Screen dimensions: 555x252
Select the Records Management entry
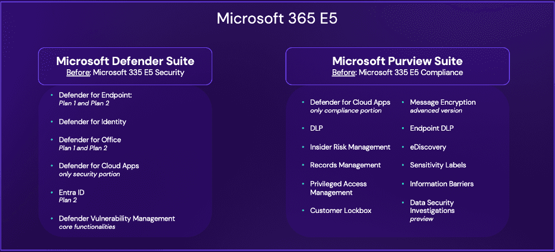(345, 165)
